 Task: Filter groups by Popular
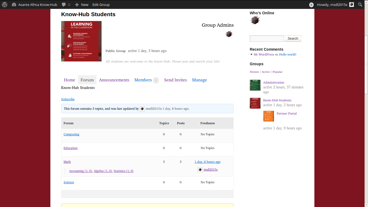click(x=277, y=72)
